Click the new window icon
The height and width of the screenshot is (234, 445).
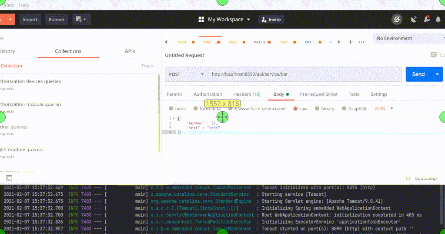[81, 20]
